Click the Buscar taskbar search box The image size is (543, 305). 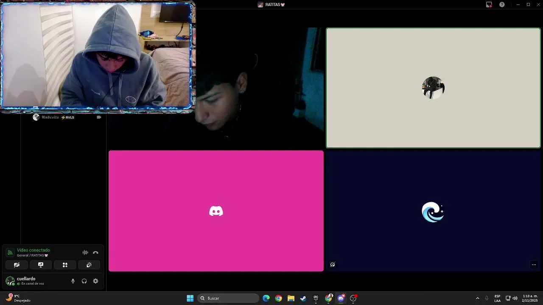(229, 298)
